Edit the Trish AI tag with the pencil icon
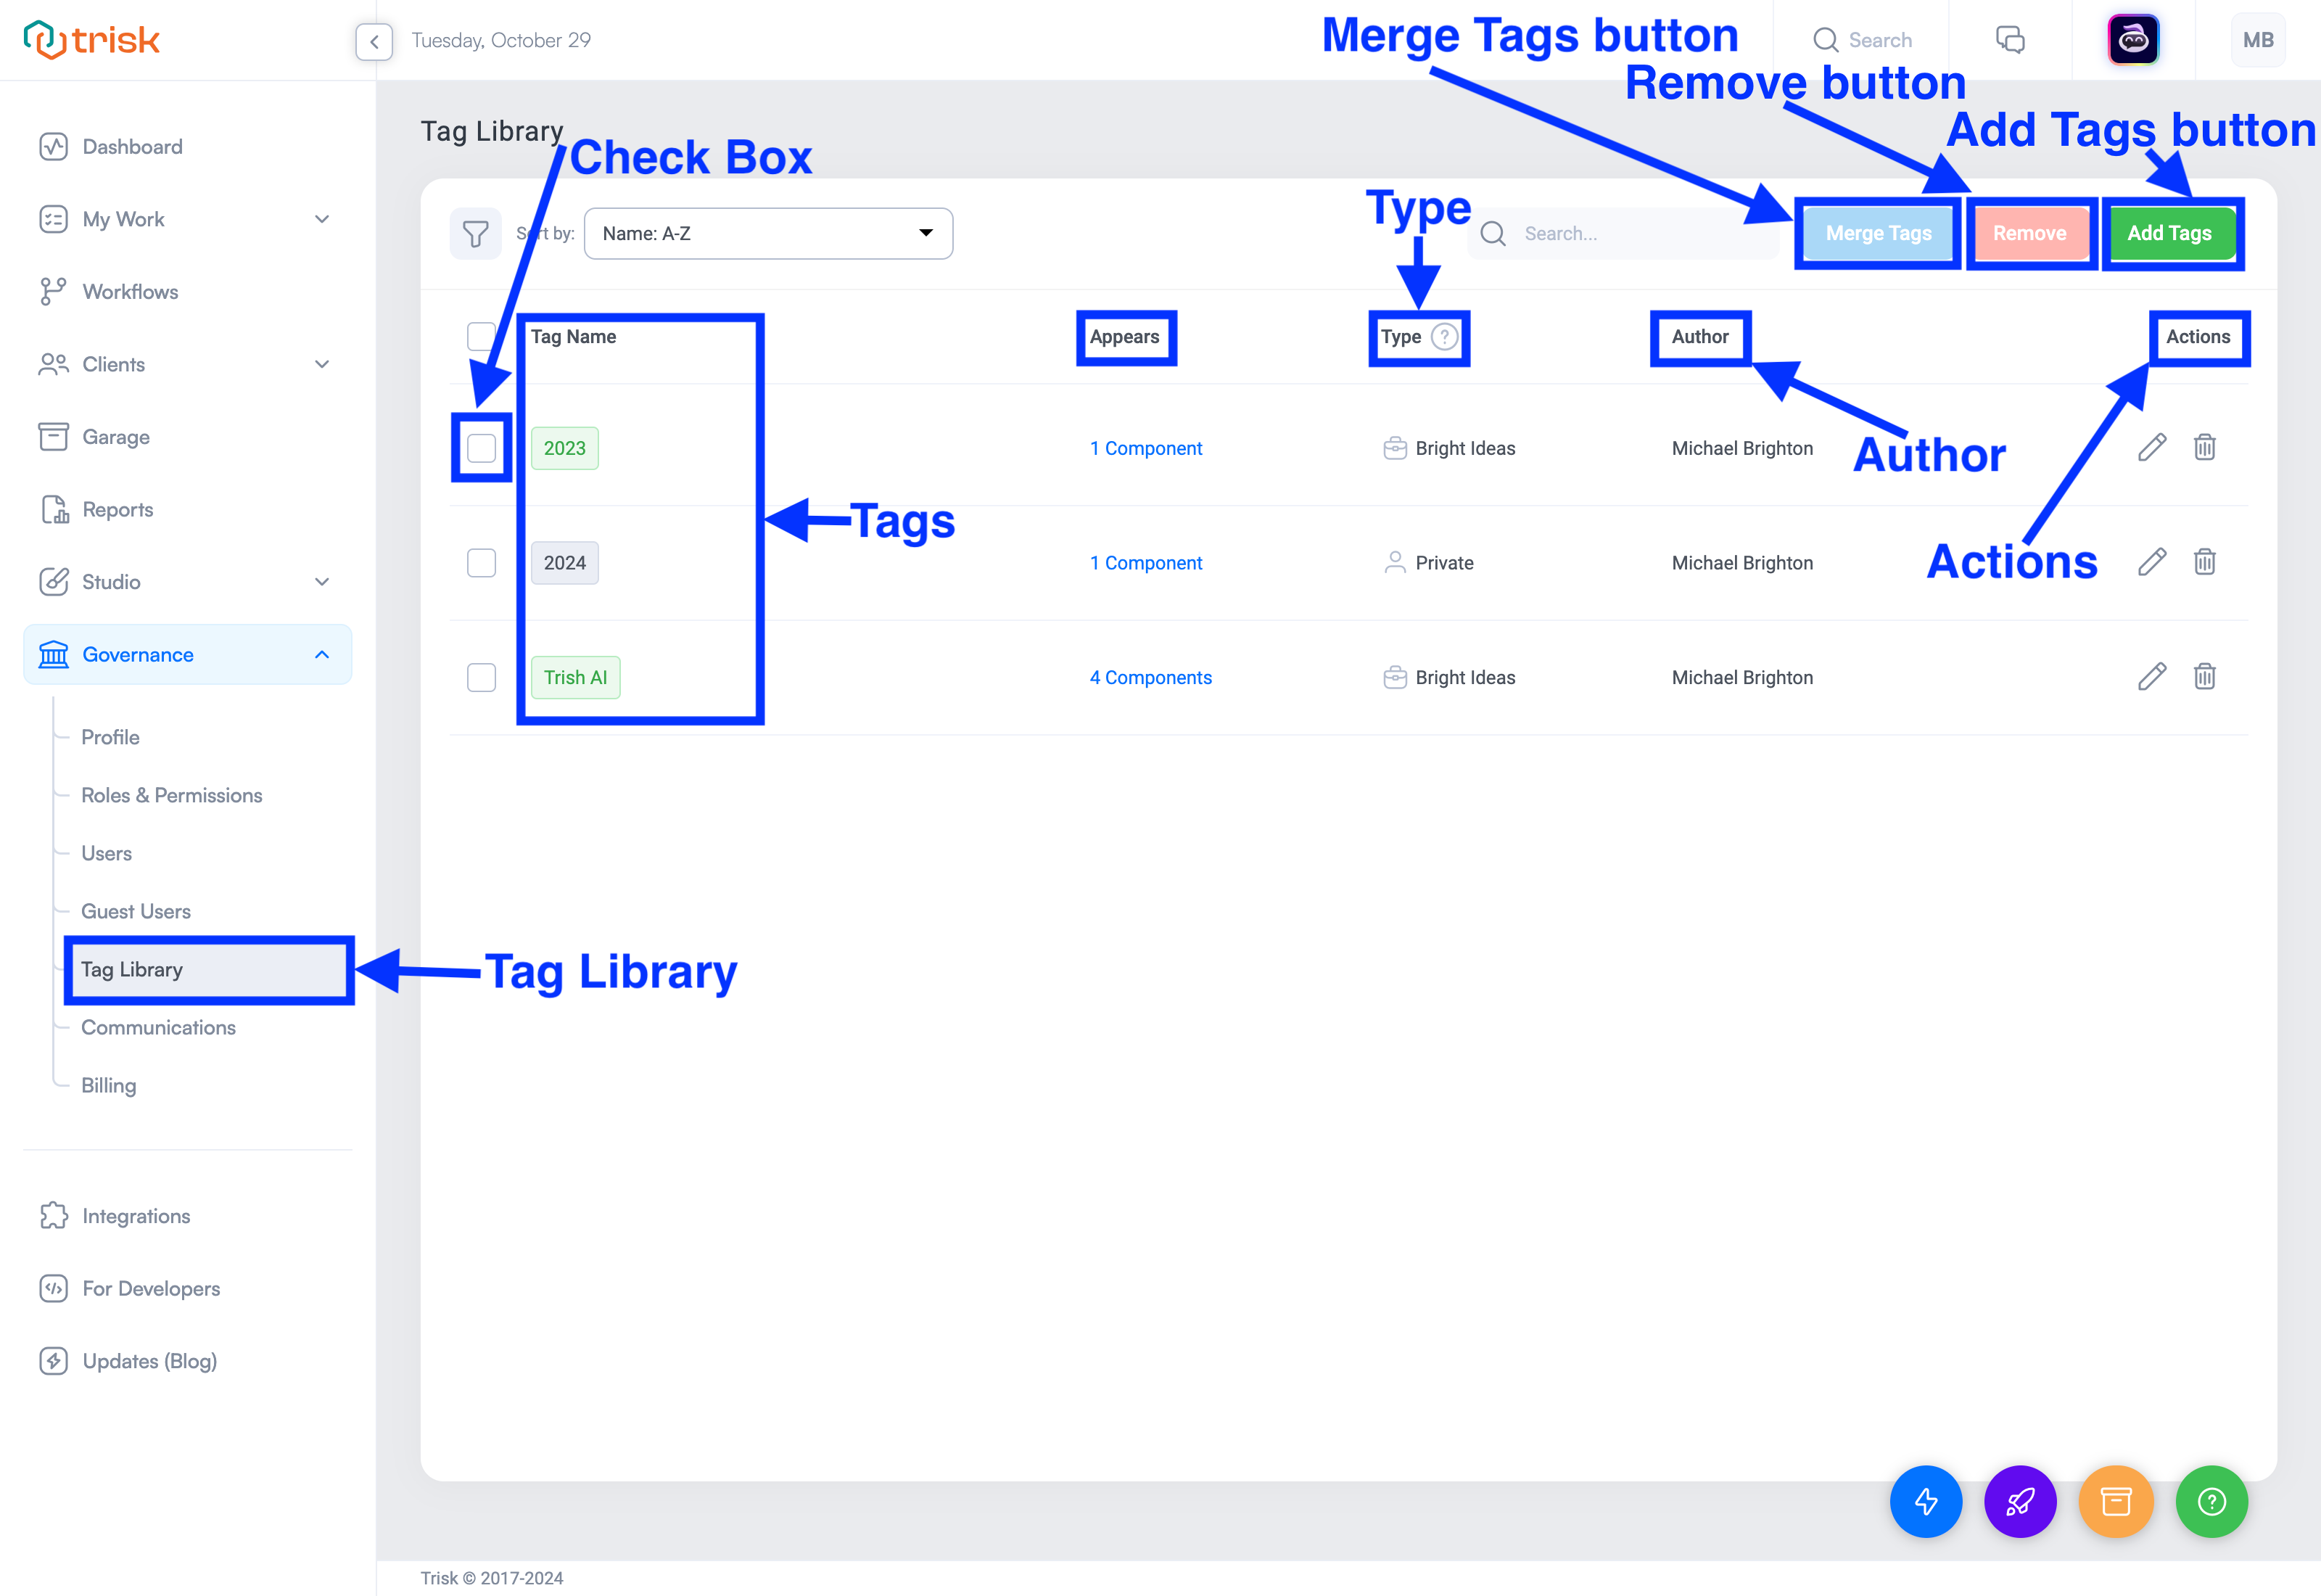Screen dimensions: 2321x1596 pyautogui.click(x=2152, y=677)
